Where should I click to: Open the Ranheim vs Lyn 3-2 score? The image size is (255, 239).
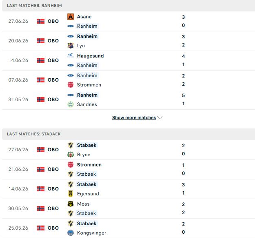[184, 41]
